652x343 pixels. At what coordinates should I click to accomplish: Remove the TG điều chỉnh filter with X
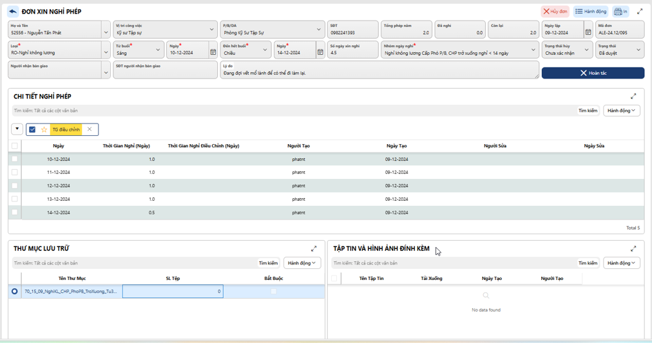[90, 129]
